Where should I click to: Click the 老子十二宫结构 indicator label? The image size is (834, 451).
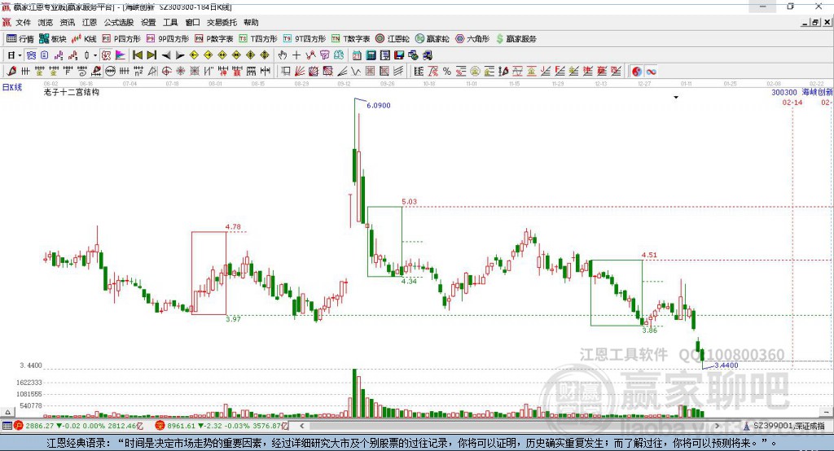click(72, 92)
